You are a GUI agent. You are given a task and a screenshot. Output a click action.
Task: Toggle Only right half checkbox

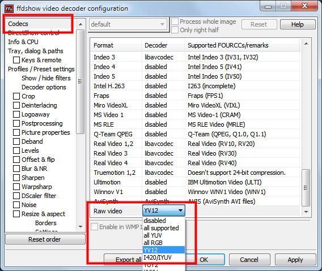175,30
